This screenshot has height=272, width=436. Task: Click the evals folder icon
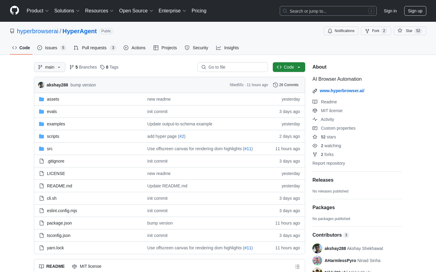point(41,112)
